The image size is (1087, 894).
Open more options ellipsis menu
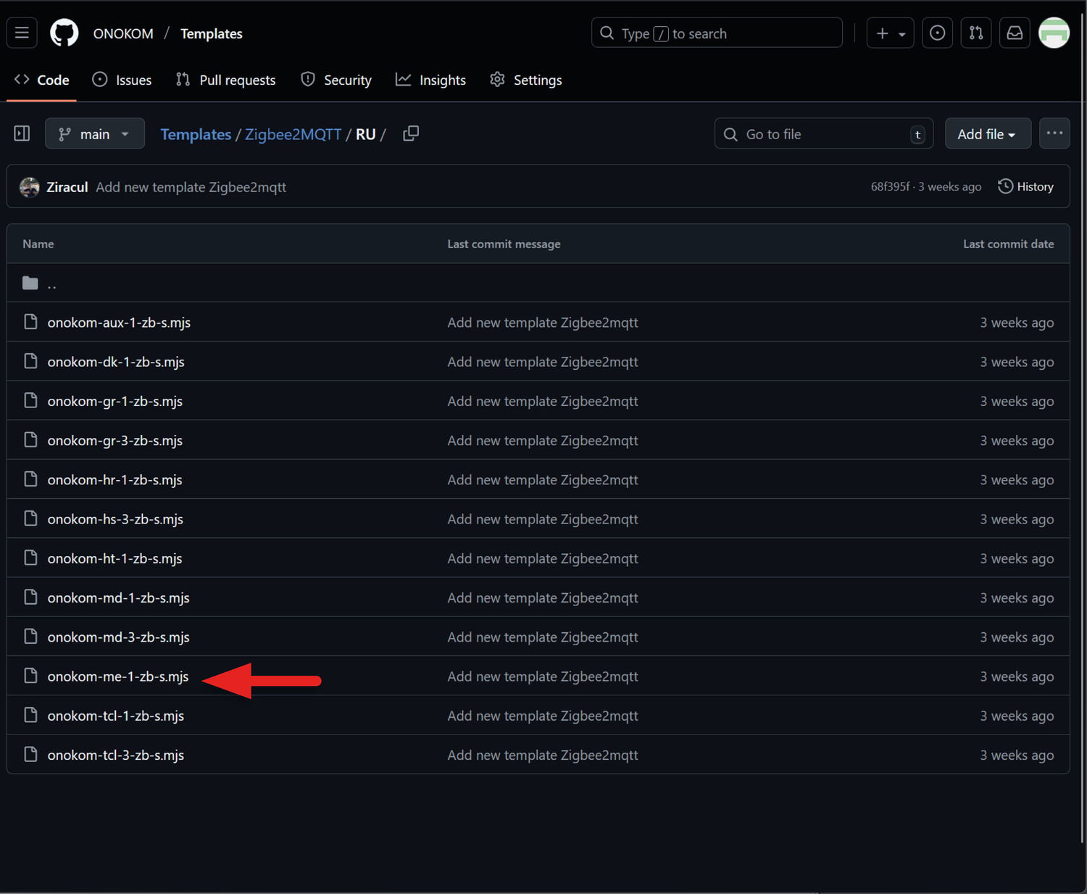tap(1054, 134)
